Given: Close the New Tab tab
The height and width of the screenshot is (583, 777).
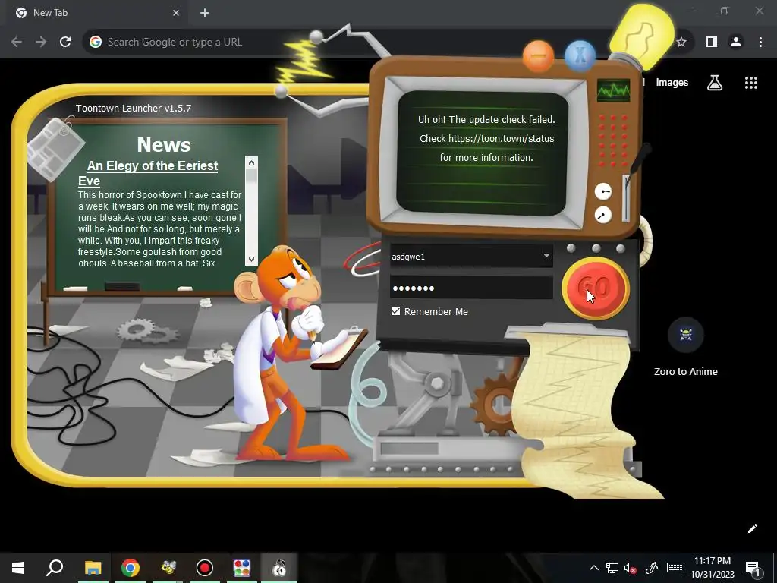Looking at the screenshot, I should coord(176,13).
